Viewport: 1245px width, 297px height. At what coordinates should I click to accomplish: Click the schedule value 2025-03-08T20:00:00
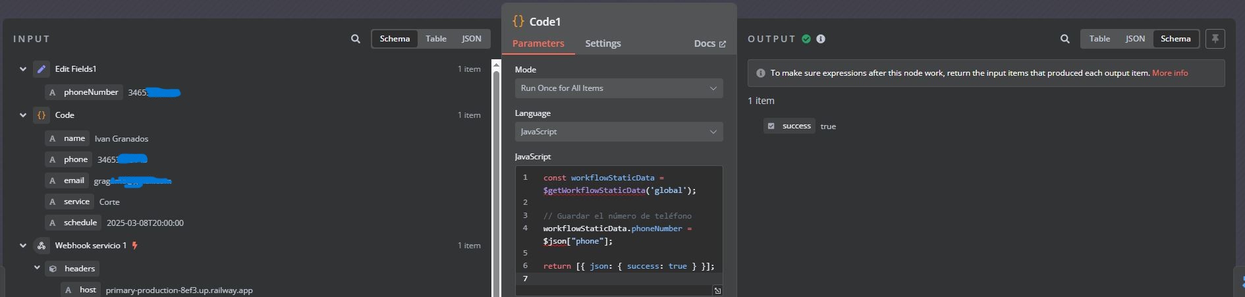pyautogui.click(x=145, y=223)
